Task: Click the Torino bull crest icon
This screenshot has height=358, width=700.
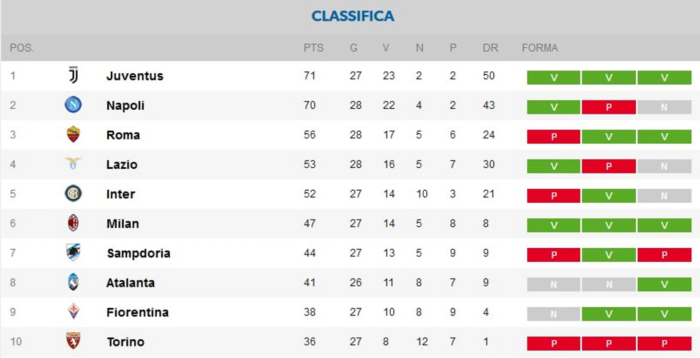Action: 73,341
